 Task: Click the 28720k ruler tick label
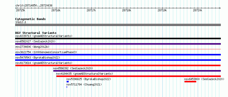[198, 10]
